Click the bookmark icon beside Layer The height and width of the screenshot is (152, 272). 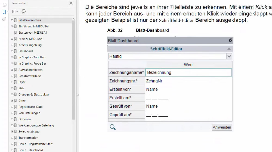pos(15,82)
